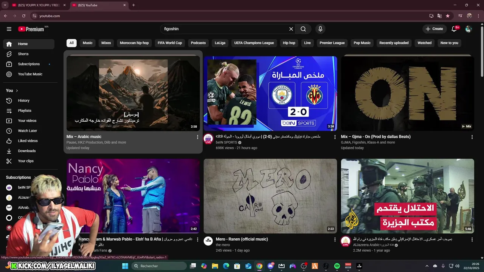Open YouTube Music in the sidebar
The width and height of the screenshot is (484, 272).
click(x=29, y=74)
